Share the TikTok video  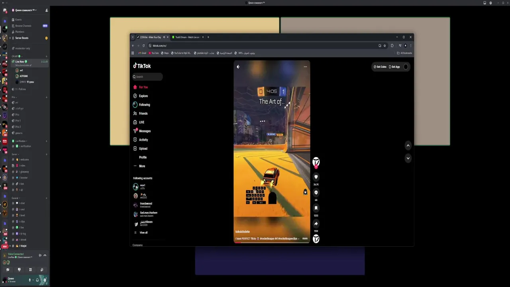pyautogui.click(x=316, y=224)
